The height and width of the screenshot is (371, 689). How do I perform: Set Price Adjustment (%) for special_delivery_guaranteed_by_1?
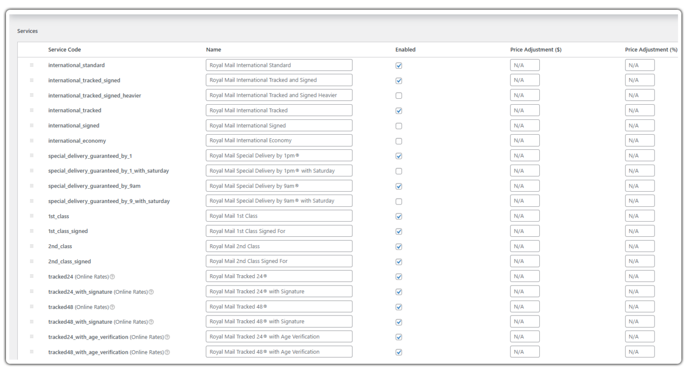click(x=640, y=156)
